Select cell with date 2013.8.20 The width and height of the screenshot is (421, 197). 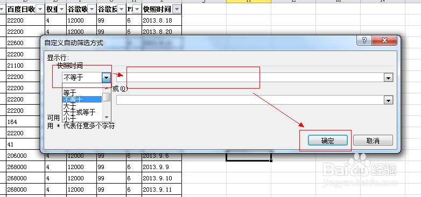[162, 32]
